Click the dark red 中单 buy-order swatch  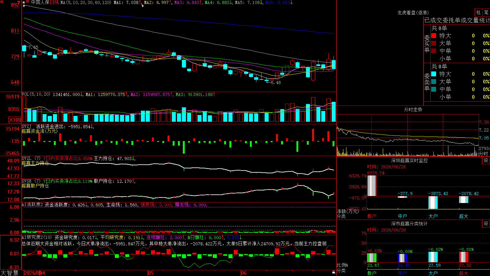434,51
